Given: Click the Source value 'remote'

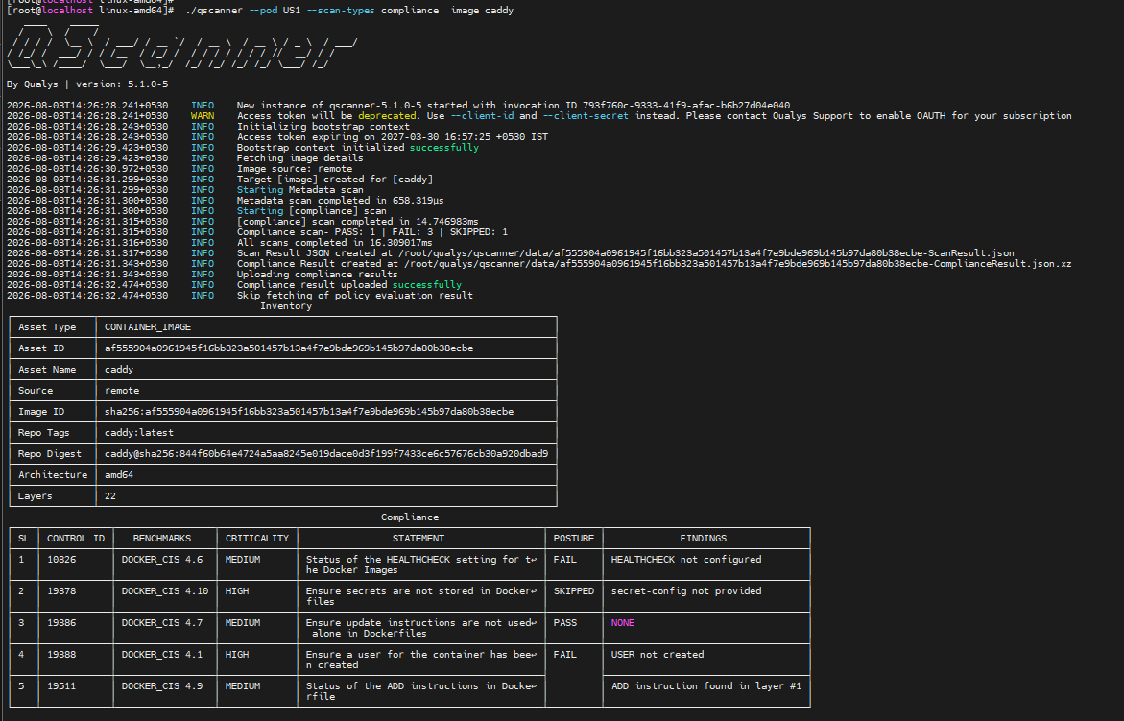Looking at the screenshot, I should [122, 391].
